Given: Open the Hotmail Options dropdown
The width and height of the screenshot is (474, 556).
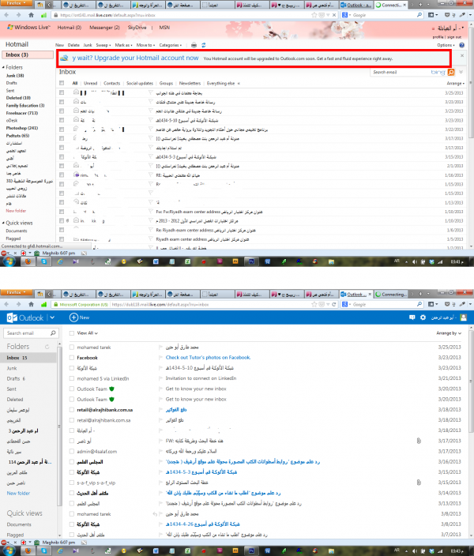Looking at the screenshot, I should click(x=446, y=45).
